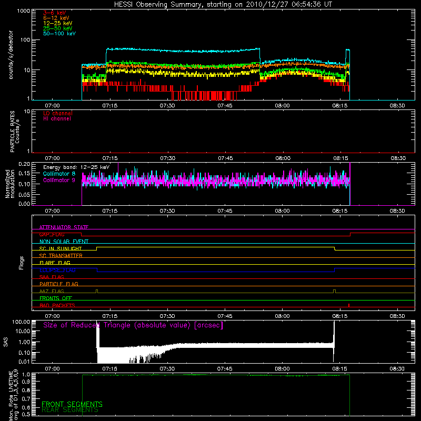Screen dimensions: 421x421
Task: Click the 07:45 label under the modulation panel
Action: (x=225, y=211)
